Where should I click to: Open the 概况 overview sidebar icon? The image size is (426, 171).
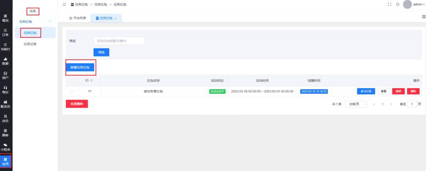(x=6, y=17)
